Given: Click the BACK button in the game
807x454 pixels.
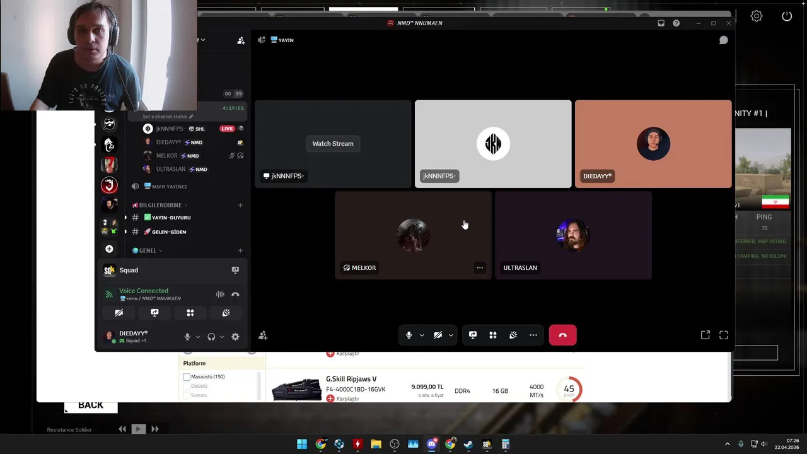Looking at the screenshot, I should point(91,405).
